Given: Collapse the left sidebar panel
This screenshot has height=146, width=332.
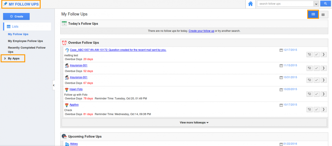Looking at the screenshot, I should [x=54, y=85].
